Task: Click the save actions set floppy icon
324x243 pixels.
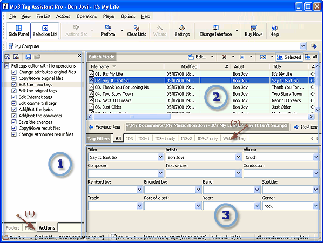Action: pyautogui.click(x=28, y=57)
